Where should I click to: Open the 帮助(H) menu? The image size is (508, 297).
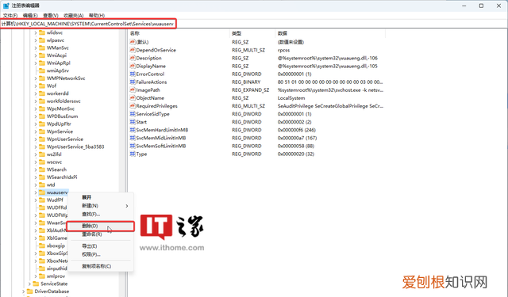97,16
